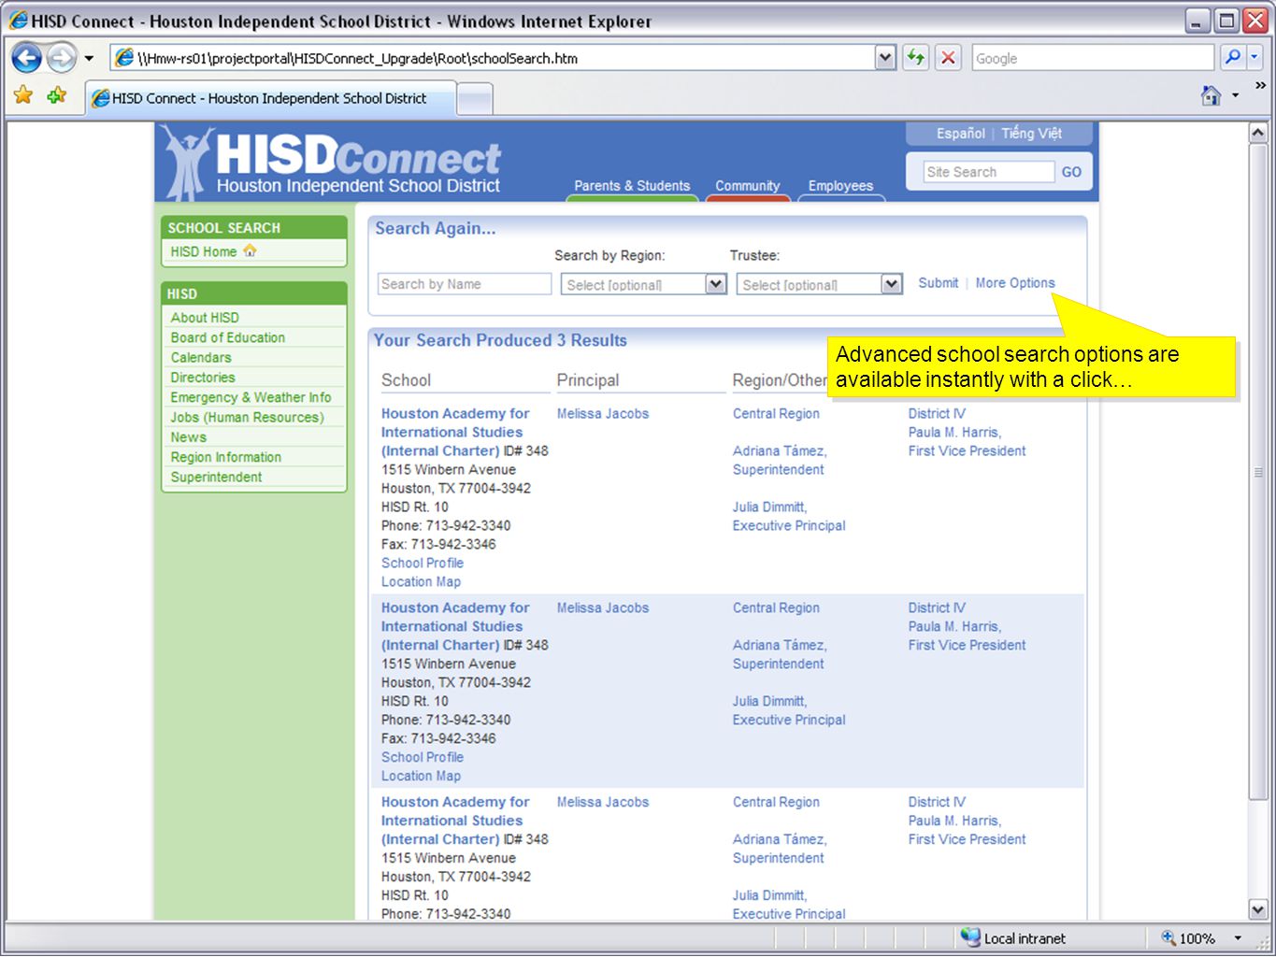Stop loading with the red X icon

pyautogui.click(x=948, y=58)
